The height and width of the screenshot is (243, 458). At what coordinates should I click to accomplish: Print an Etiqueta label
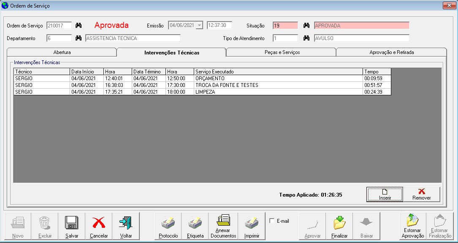(x=195, y=223)
